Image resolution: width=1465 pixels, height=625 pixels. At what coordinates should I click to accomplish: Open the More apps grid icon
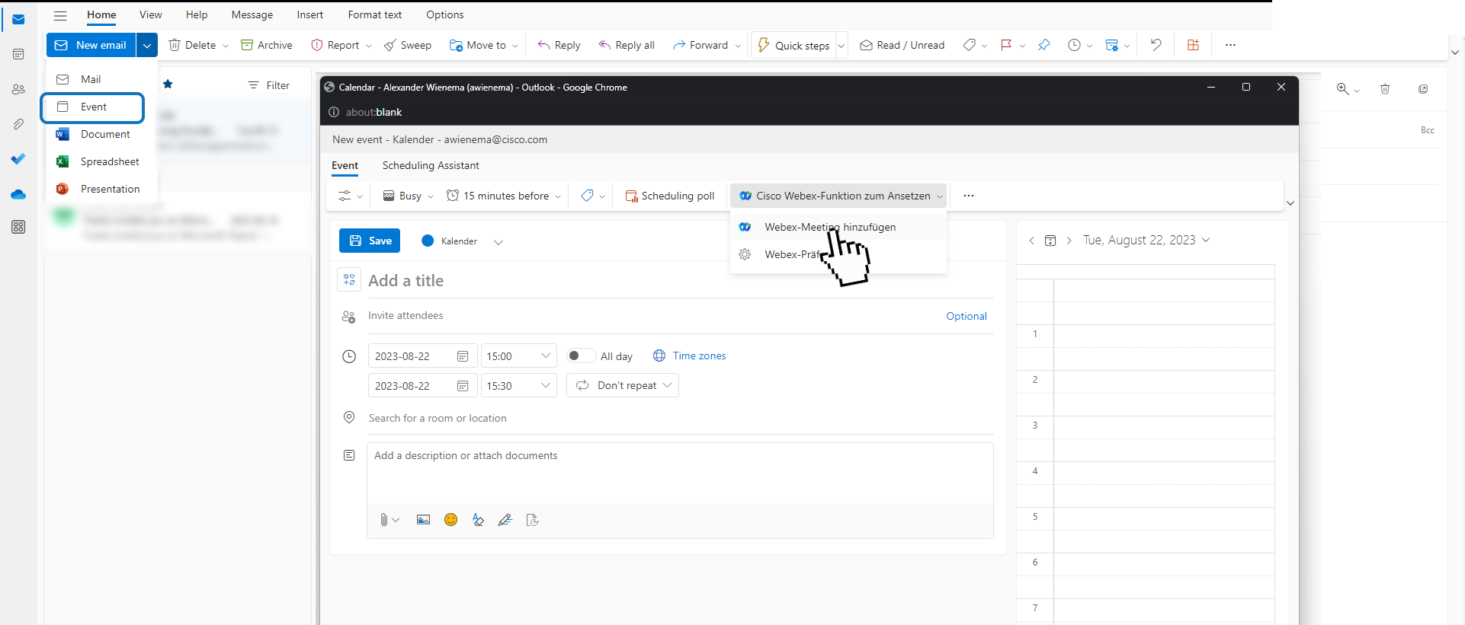point(18,227)
